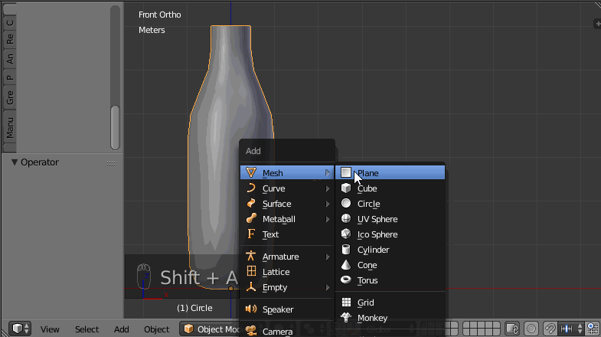Click the Curve icon

coord(251,188)
